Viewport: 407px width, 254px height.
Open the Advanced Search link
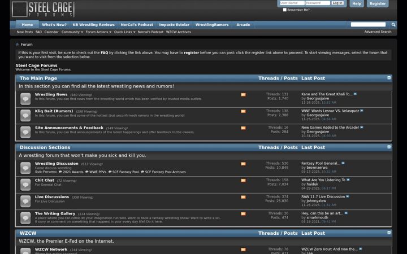pos(378,32)
